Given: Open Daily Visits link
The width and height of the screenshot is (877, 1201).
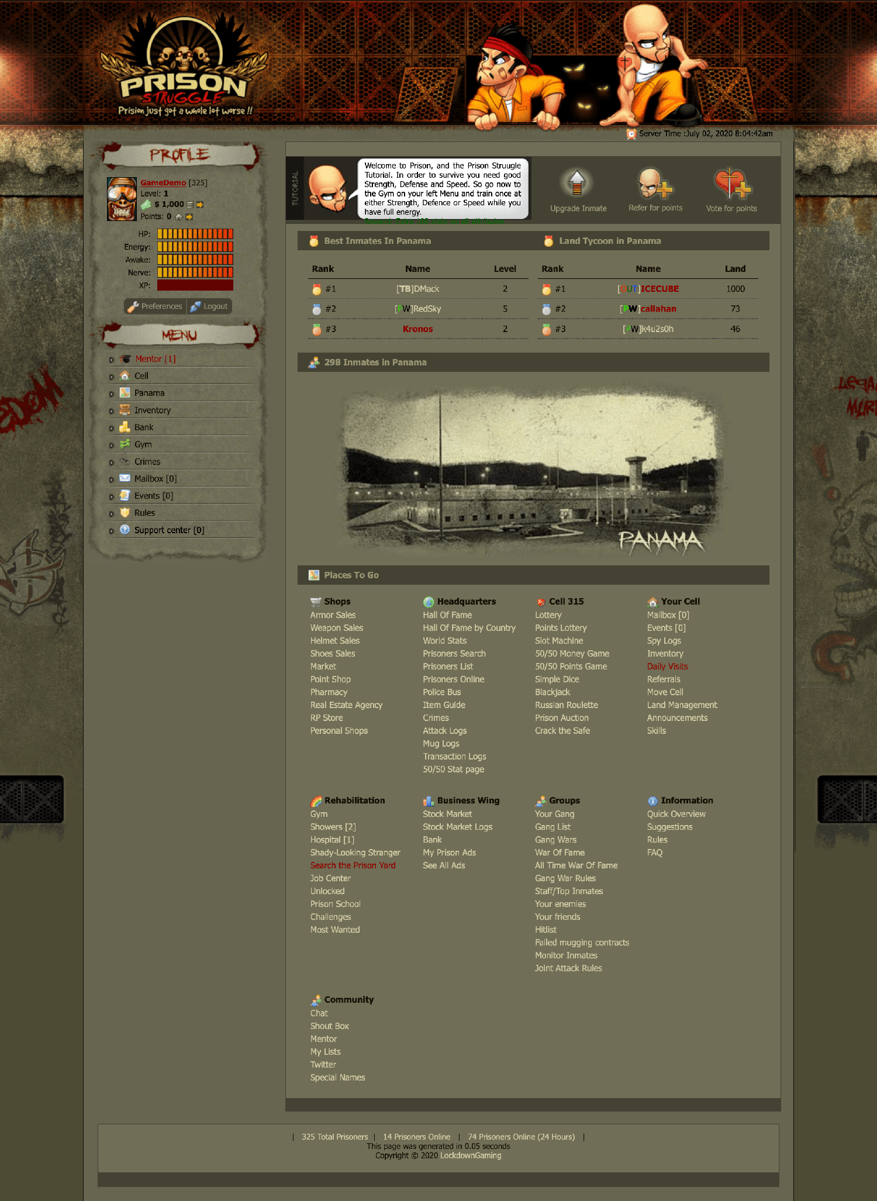Looking at the screenshot, I should click(667, 667).
